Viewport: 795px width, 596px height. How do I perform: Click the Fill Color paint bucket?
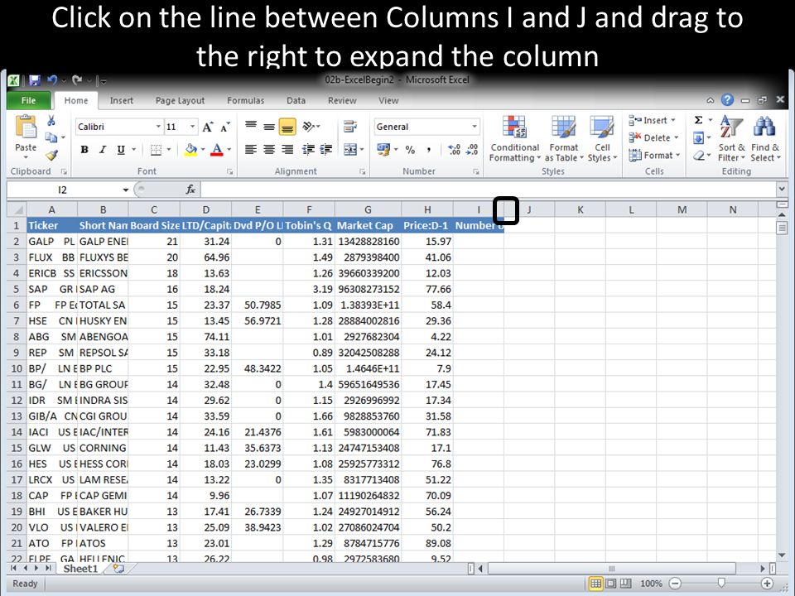point(190,150)
